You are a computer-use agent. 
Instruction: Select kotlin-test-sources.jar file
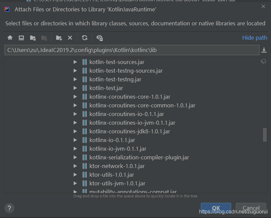click(117, 62)
